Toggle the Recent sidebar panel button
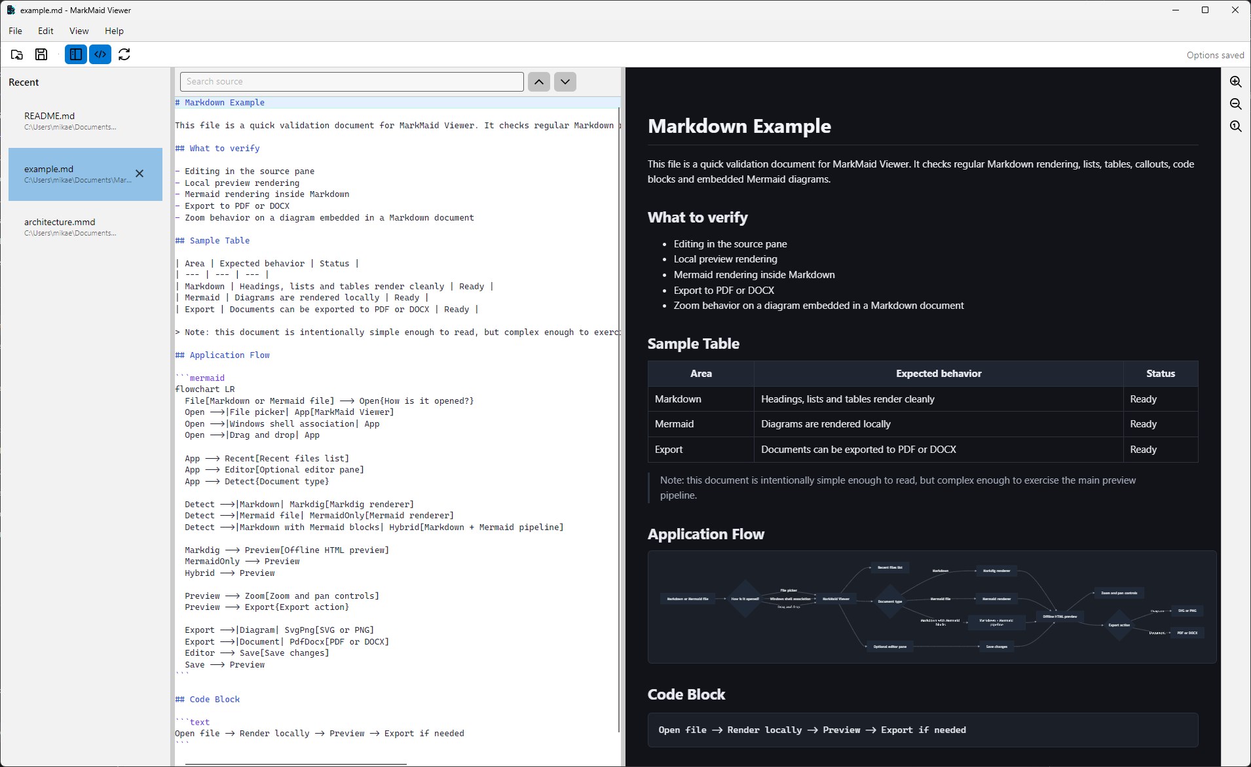Image resolution: width=1251 pixels, height=767 pixels. (x=76, y=54)
